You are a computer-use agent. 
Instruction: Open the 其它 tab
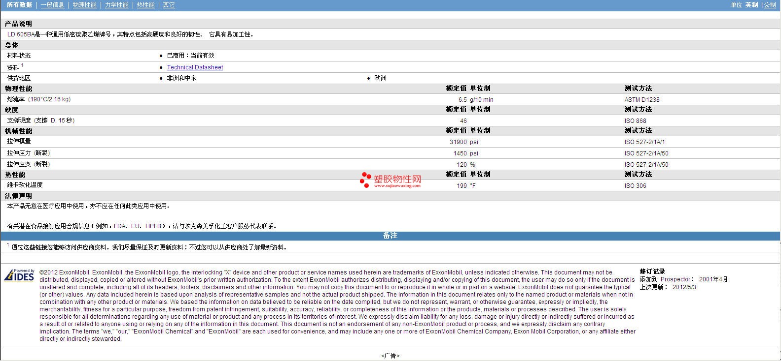pos(169,5)
